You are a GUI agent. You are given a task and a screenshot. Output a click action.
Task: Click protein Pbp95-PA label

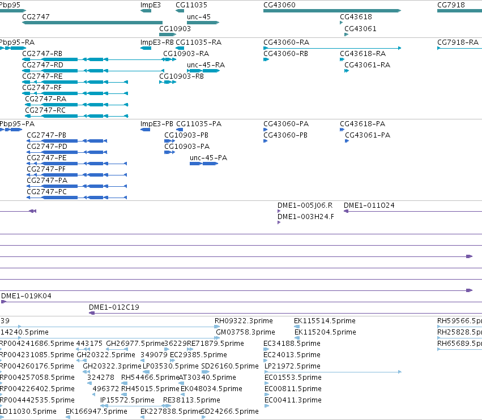[17, 124]
